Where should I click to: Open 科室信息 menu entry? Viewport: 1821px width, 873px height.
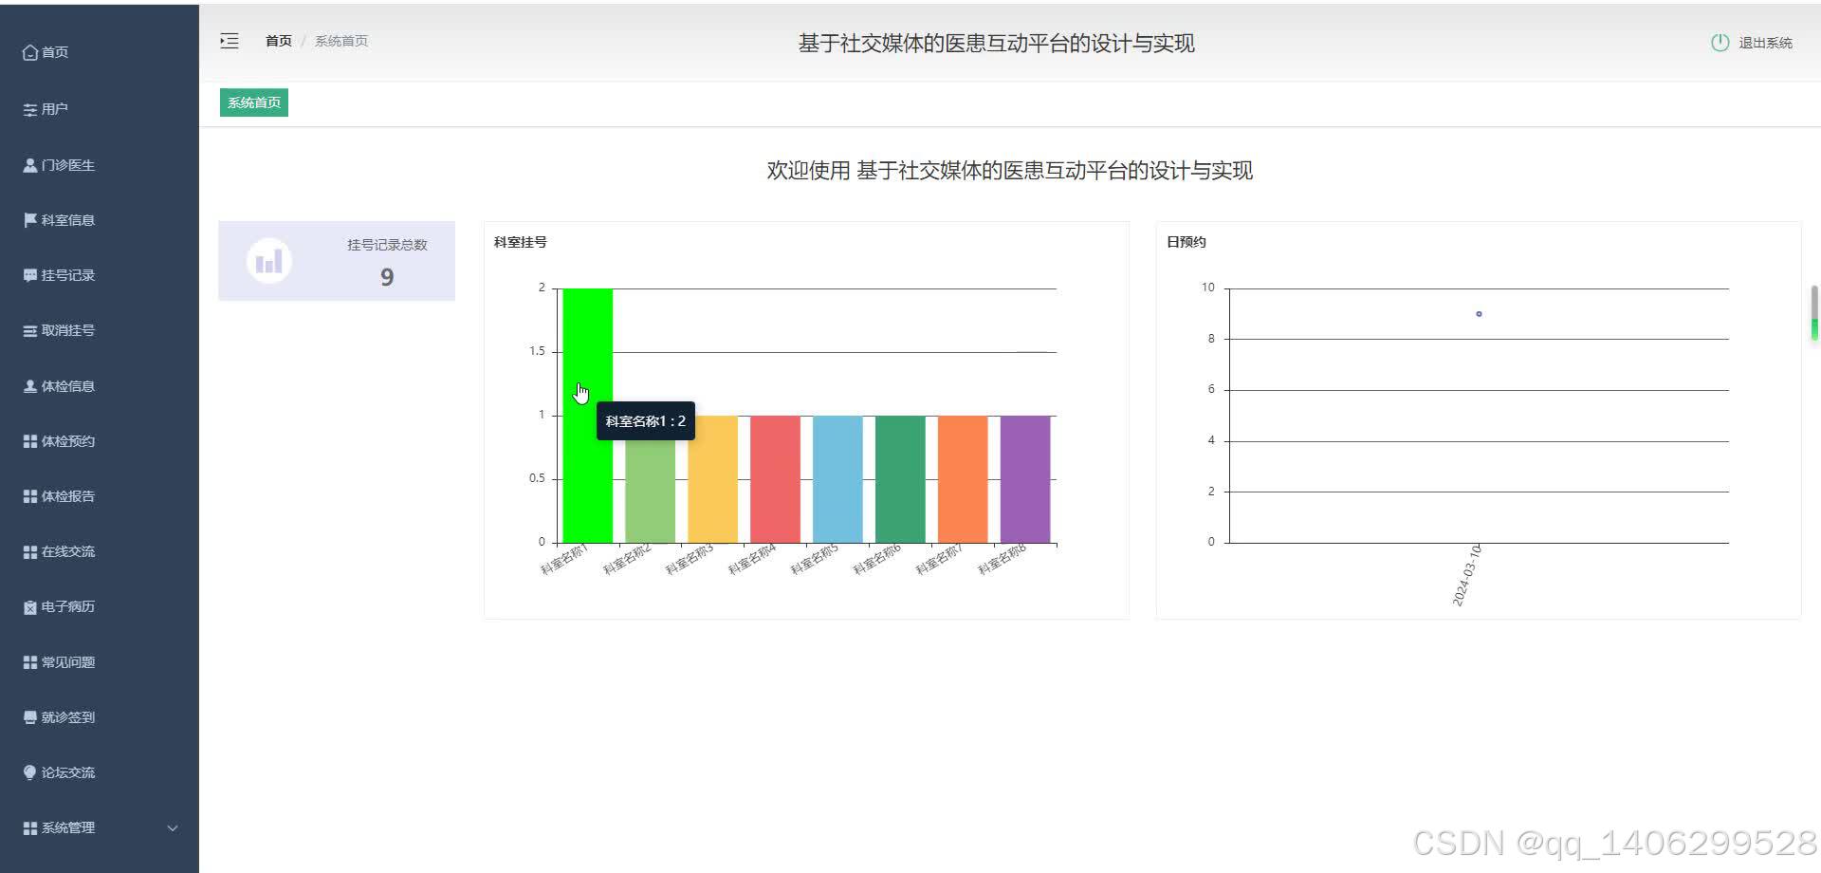point(68,220)
